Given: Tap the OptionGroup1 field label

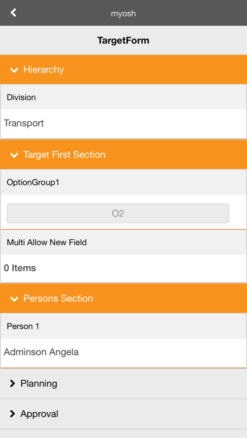Looking at the screenshot, I should point(33,182).
